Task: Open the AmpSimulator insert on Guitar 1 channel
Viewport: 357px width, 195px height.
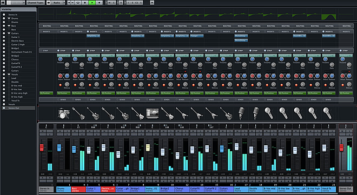Action: click(93, 36)
